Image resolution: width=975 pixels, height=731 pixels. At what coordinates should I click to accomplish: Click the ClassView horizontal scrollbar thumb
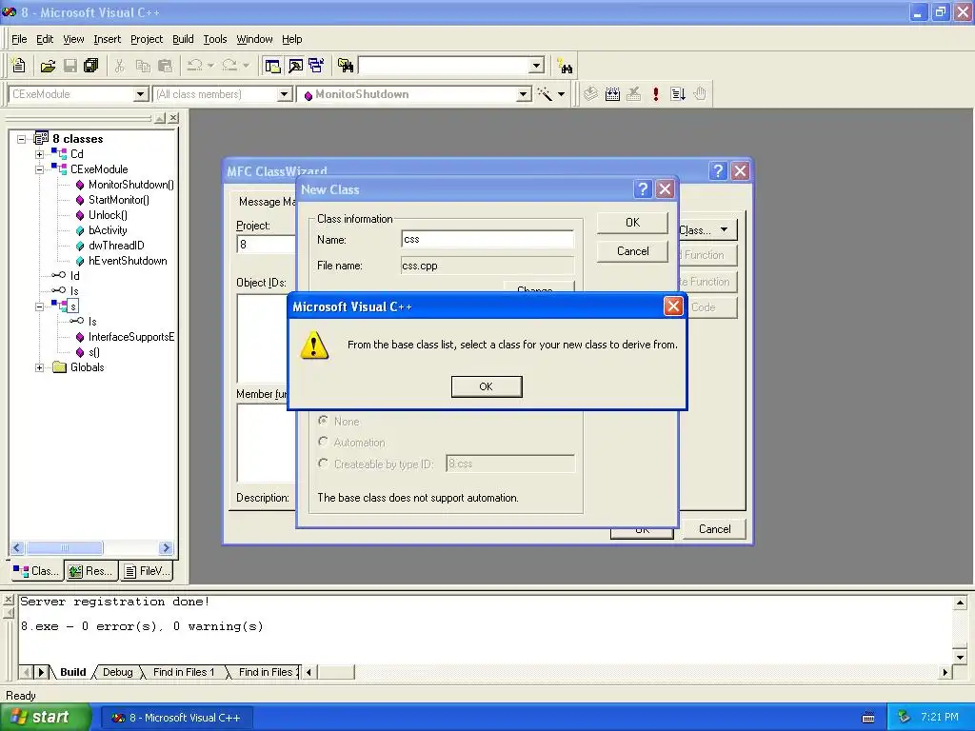(x=65, y=547)
